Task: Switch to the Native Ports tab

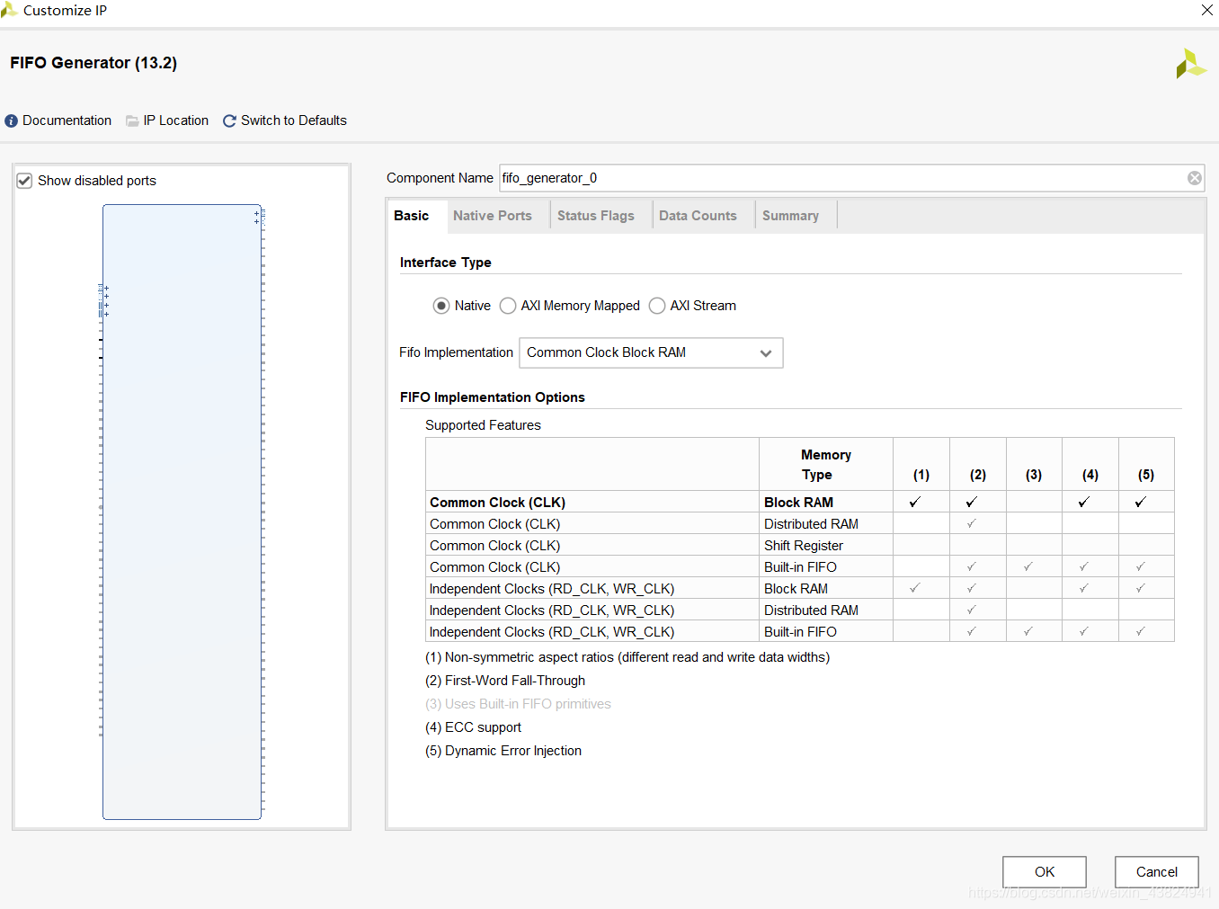Action: (493, 216)
